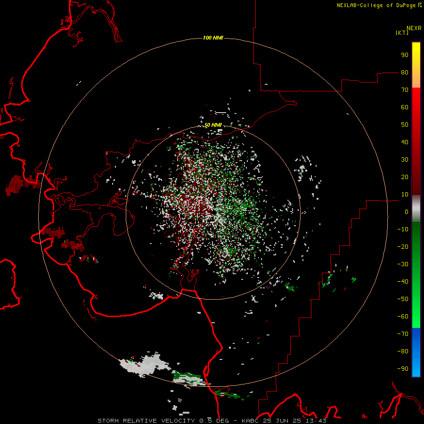
Task: Click the 20 value on velocity scale
Action: pos(405,177)
